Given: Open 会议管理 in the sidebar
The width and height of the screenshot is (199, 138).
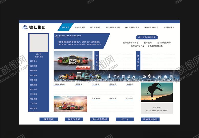Looking at the screenshot, I should point(34,75).
